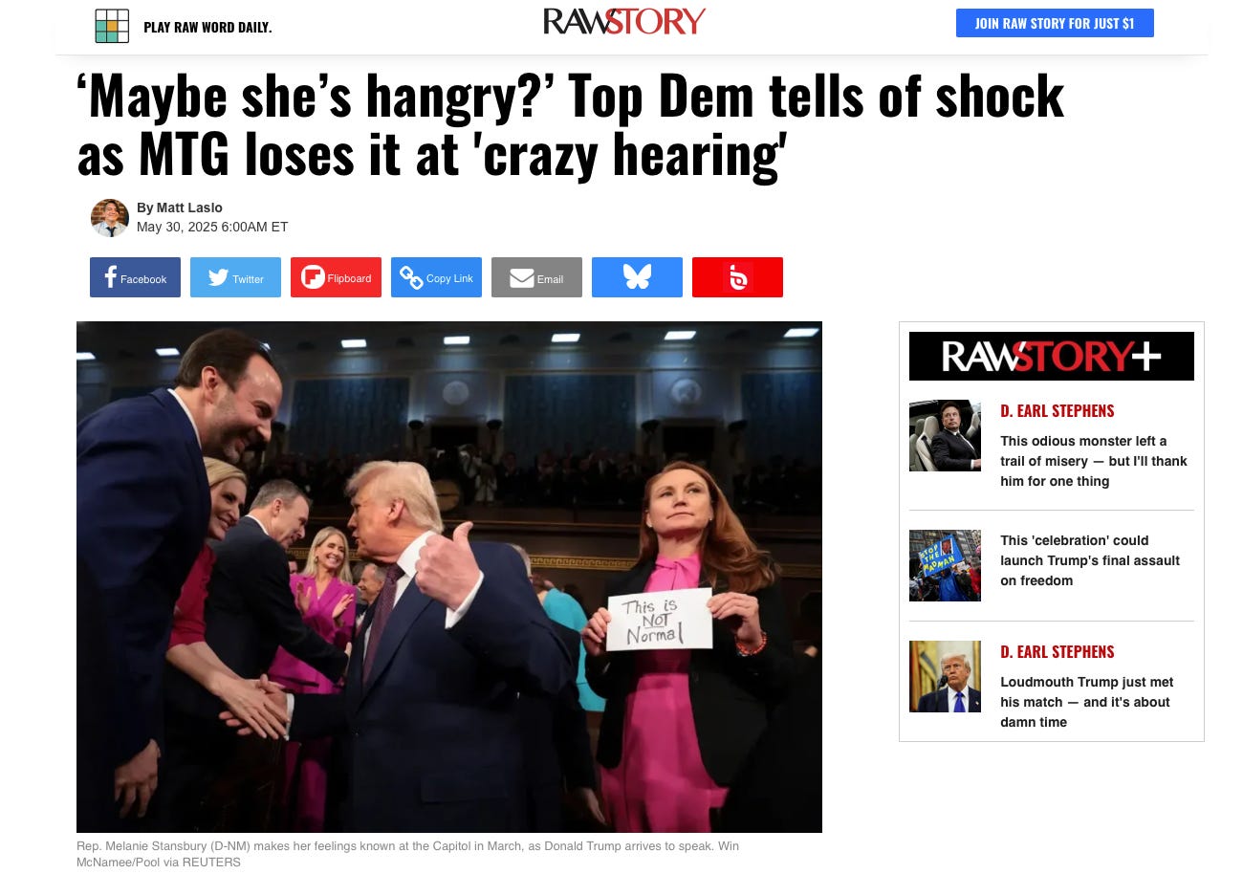
Task: Open the Raw Story+ banner
Action: 1052,357
